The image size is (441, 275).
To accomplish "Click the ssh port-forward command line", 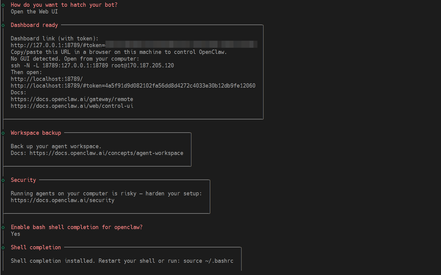I will pyautogui.click(x=92, y=65).
